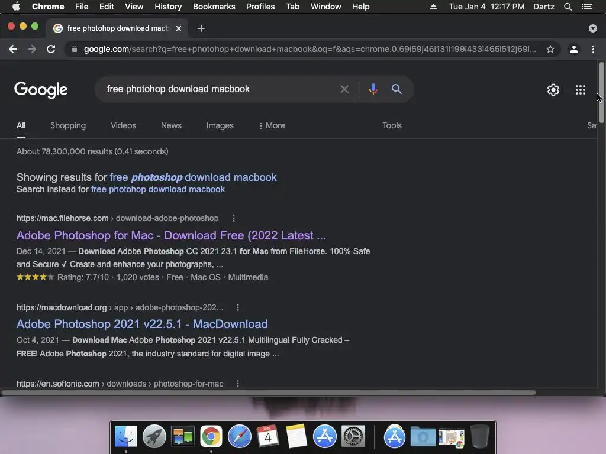
Task: Open Adobe Photoshop 2021 v22.5.1 MacDownload link
Action: click(142, 324)
